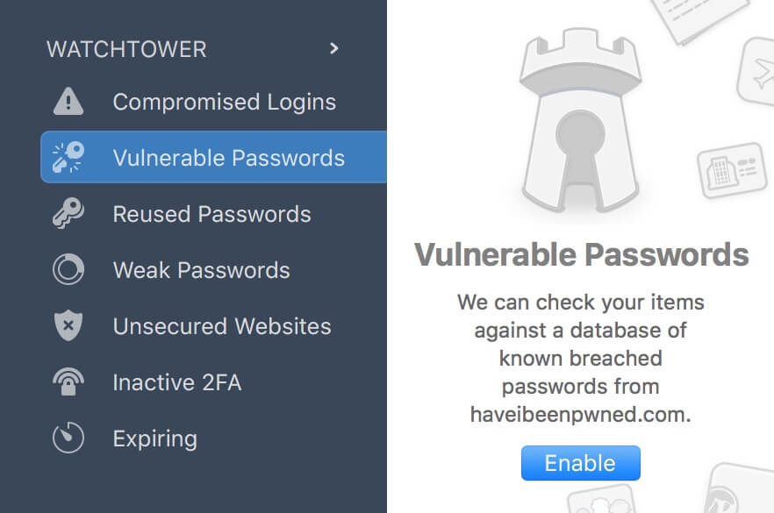Click the Reused Passwords double-key icon

point(67,214)
